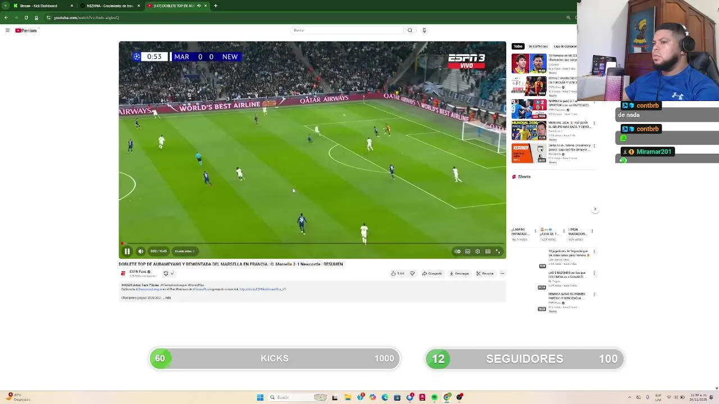Open the video player settings gear

[x=477, y=251]
